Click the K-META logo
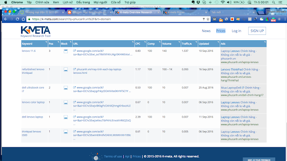 (35, 32)
